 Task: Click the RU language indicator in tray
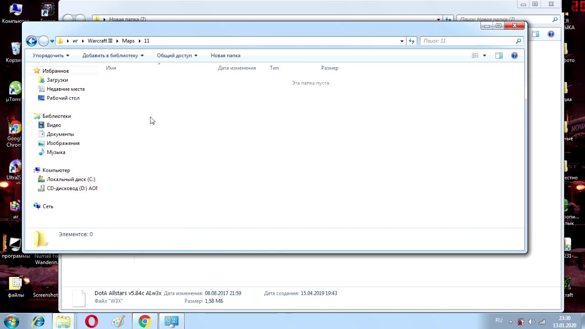pos(499,321)
